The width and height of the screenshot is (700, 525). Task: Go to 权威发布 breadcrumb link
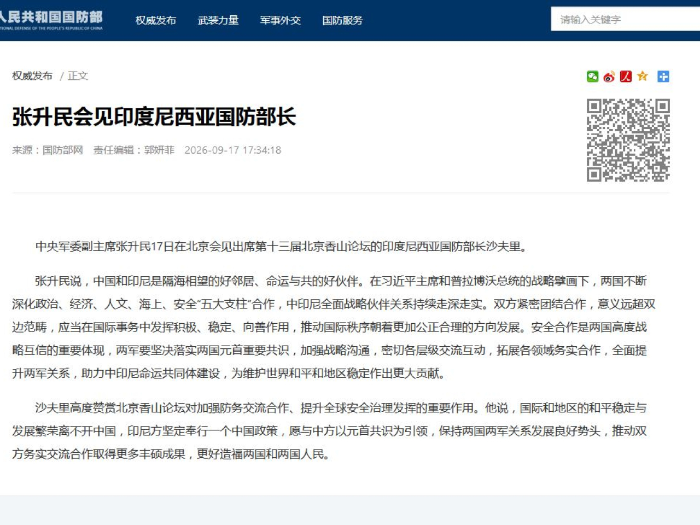click(32, 76)
